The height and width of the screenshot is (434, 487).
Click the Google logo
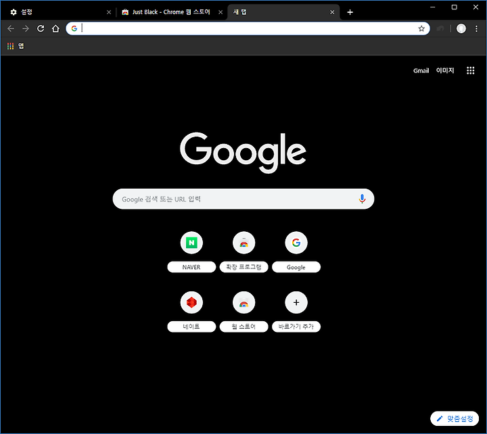pos(243,152)
